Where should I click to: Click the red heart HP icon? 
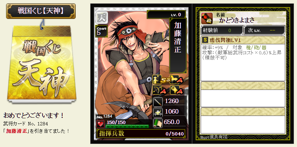[100, 124]
